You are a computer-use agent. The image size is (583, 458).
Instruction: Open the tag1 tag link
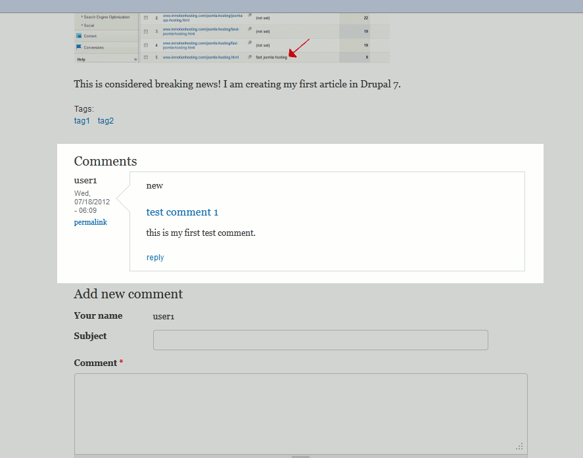coord(82,121)
